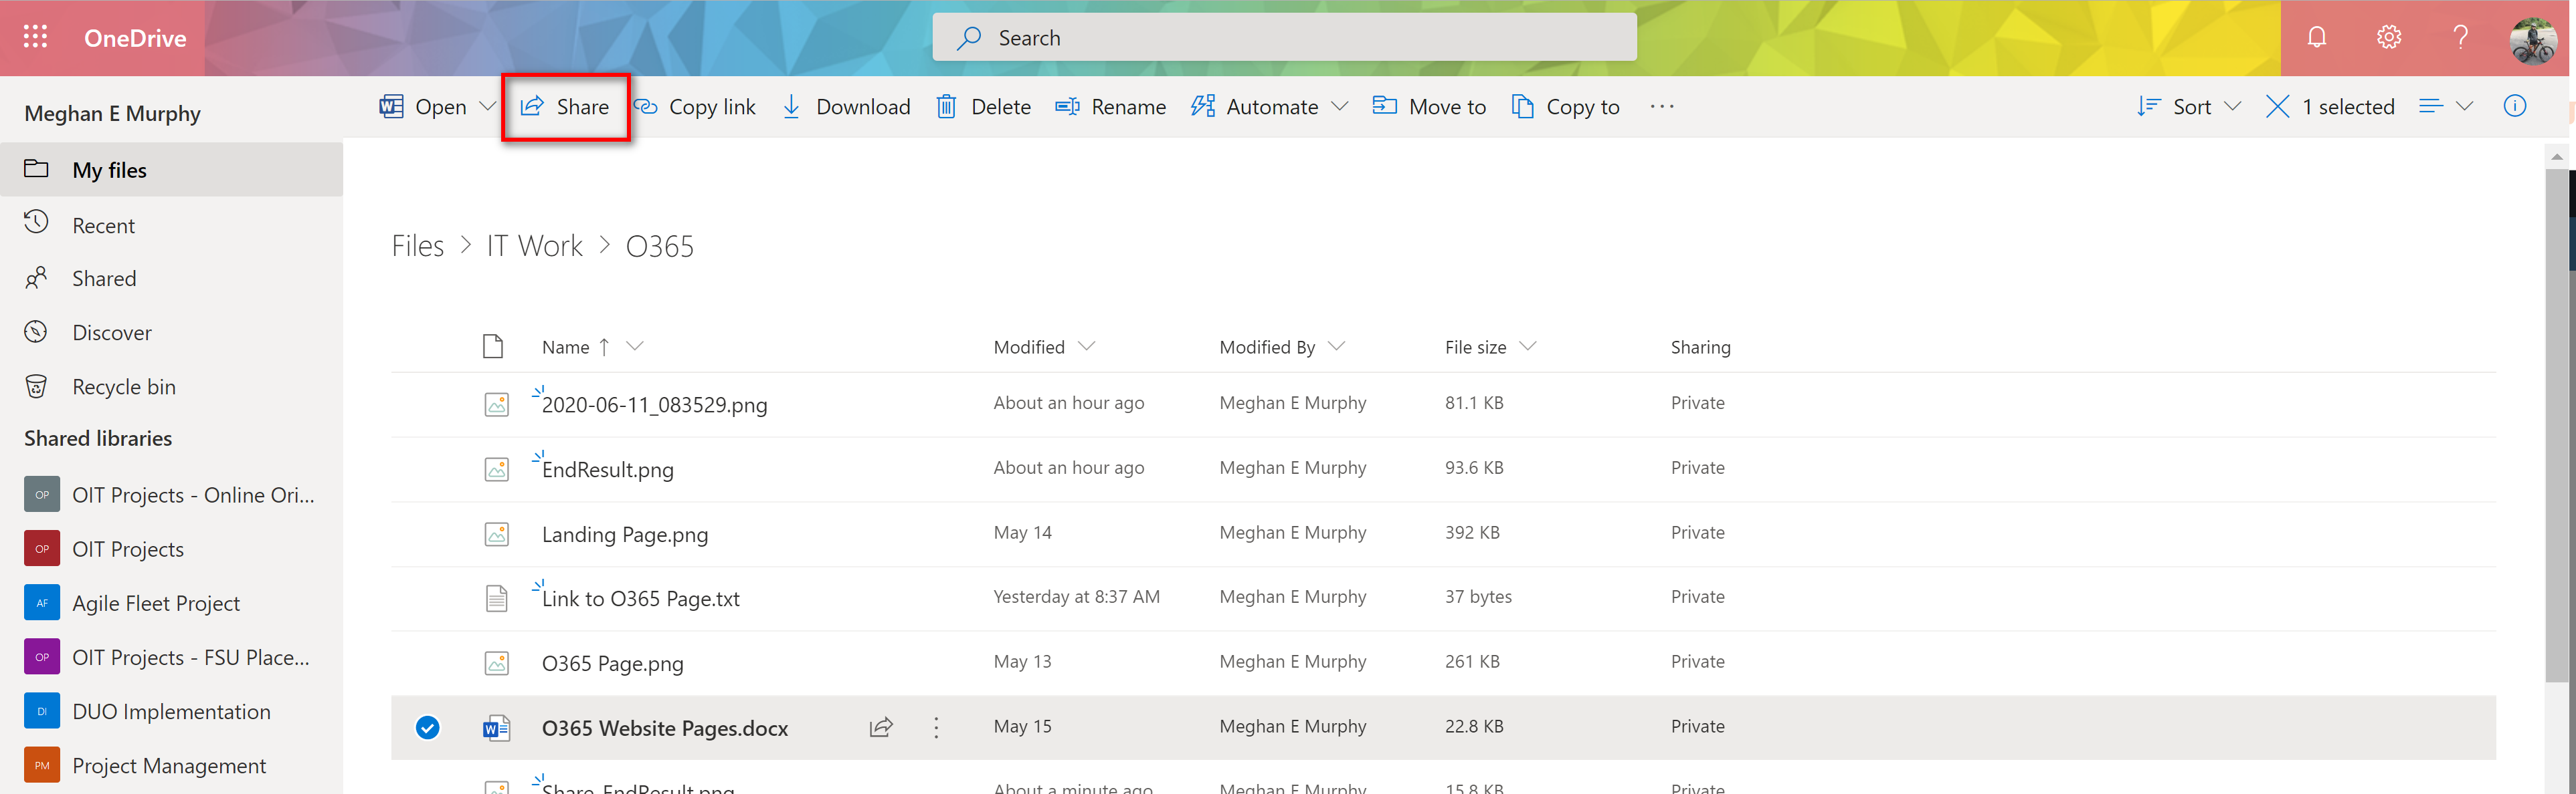Click the file type column header icon
Screen dimensions: 2576x794
tap(492, 347)
